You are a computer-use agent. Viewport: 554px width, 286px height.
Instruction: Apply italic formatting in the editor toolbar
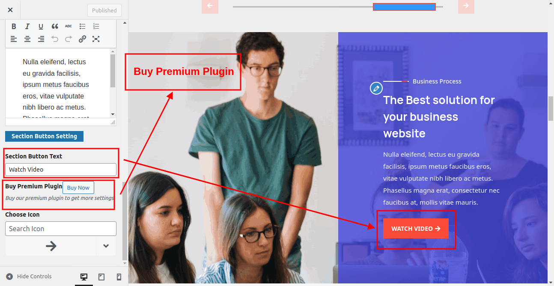pyautogui.click(x=27, y=27)
